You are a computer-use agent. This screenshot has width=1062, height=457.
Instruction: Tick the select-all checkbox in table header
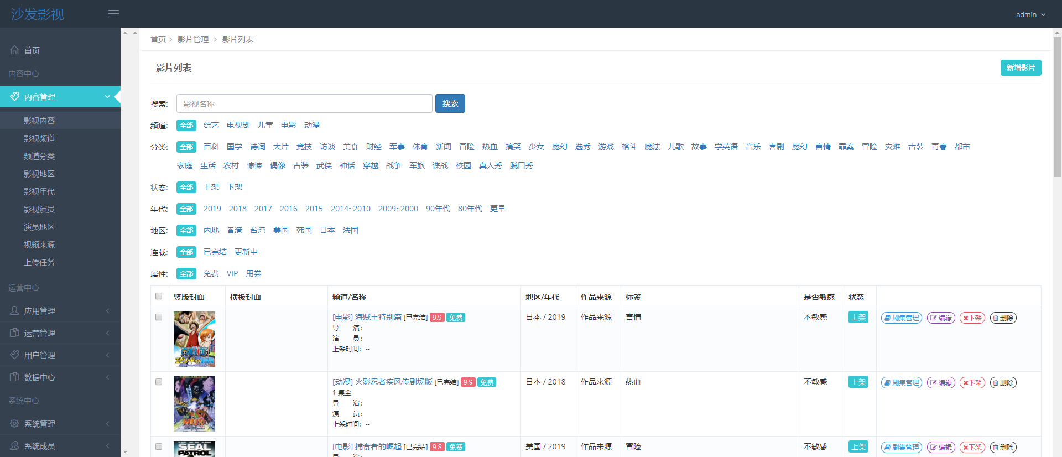(159, 296)
